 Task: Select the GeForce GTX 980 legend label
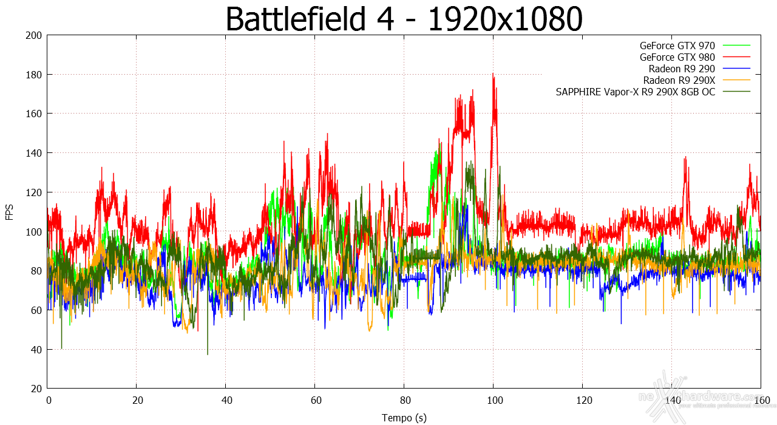pyautogui.click(x=677, y=57)
